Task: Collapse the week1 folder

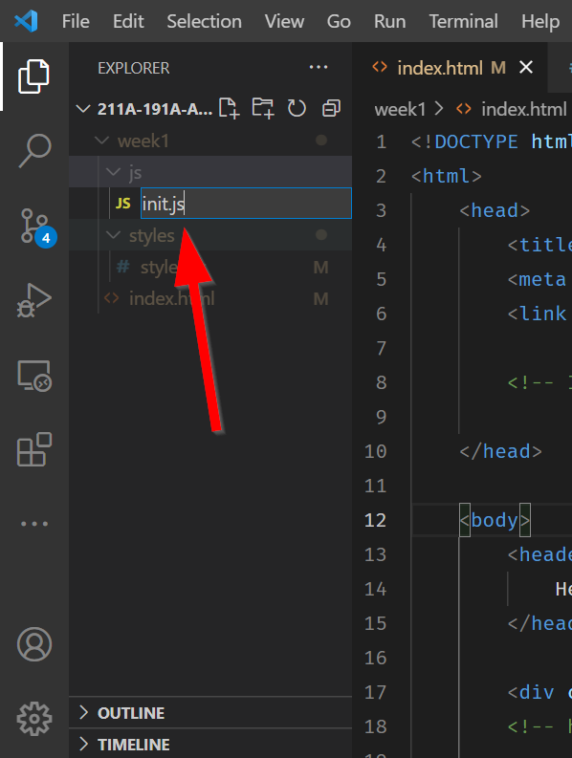Action: (210, 141)
